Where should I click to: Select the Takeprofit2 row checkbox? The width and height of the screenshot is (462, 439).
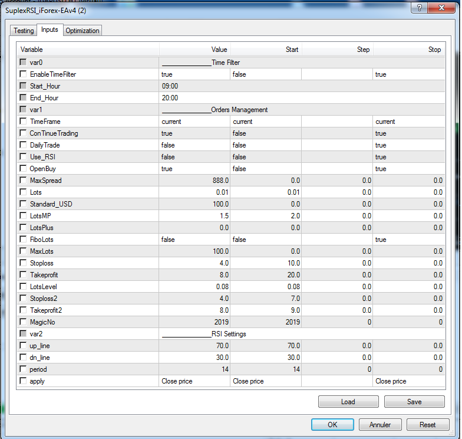tap(23, 310)
